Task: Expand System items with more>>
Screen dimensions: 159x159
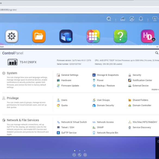Action: (x=155, y=89)
